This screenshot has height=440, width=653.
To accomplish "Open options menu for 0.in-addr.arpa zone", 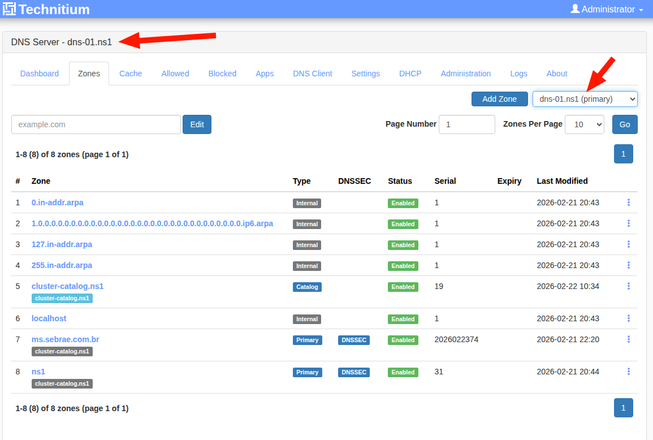I will tap(628, 202).
